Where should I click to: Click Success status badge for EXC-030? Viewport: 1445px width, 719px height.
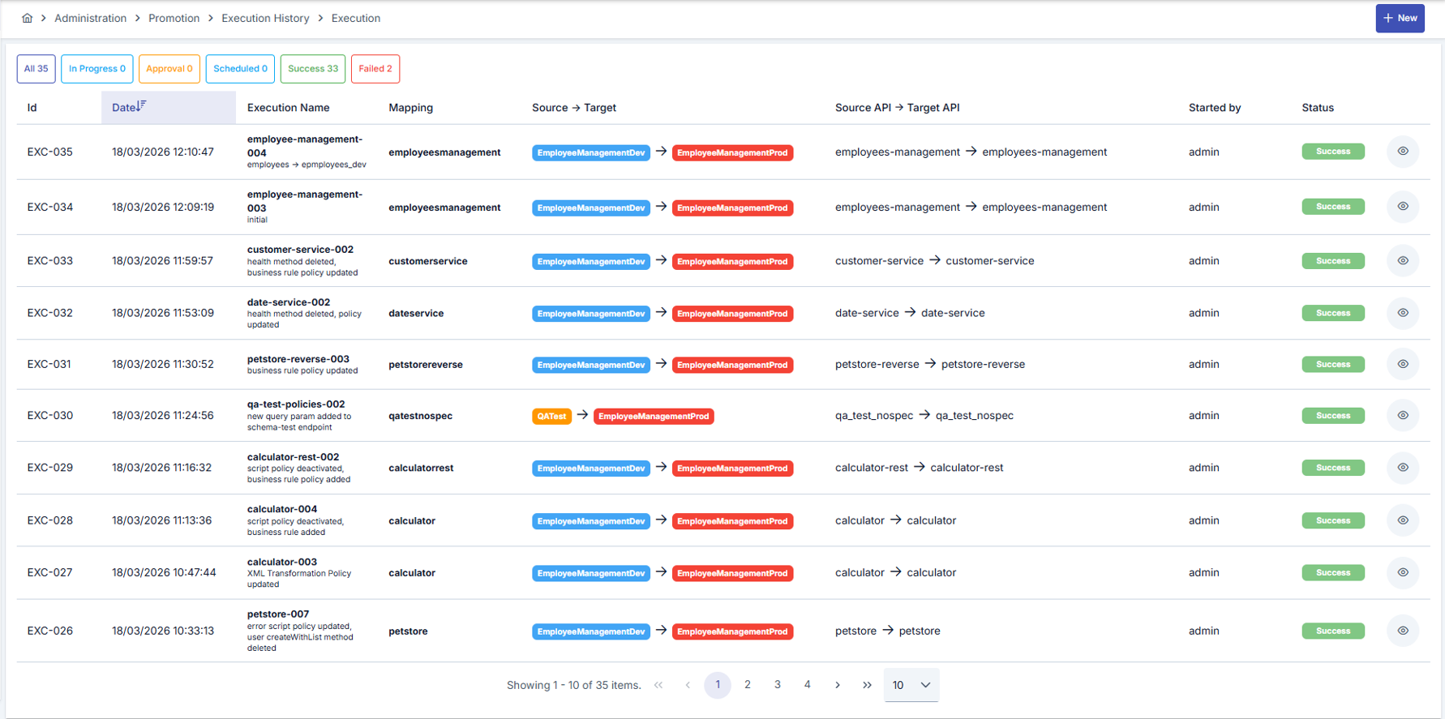click(x=1333, y=415)
